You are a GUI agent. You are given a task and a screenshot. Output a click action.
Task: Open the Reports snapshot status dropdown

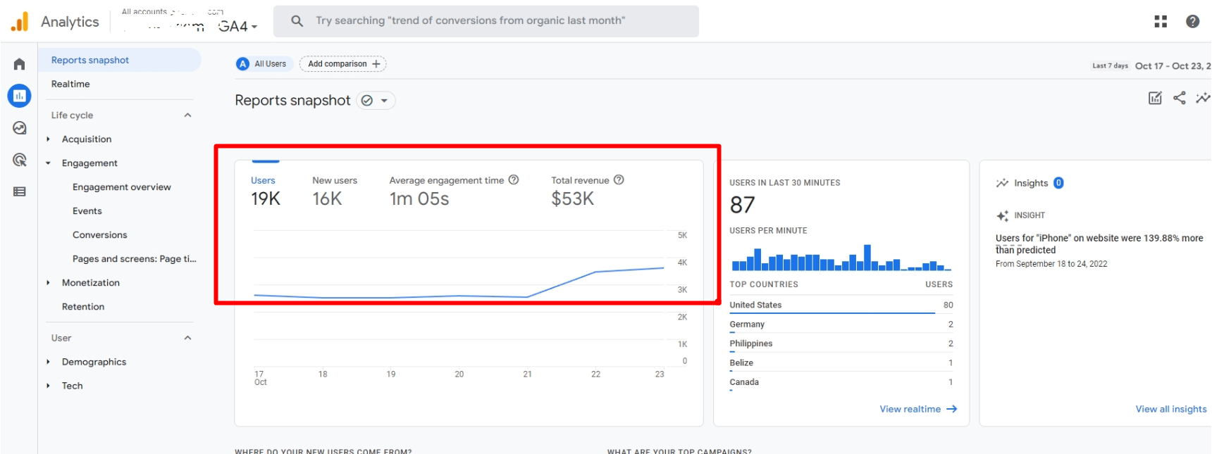(376, 101)
